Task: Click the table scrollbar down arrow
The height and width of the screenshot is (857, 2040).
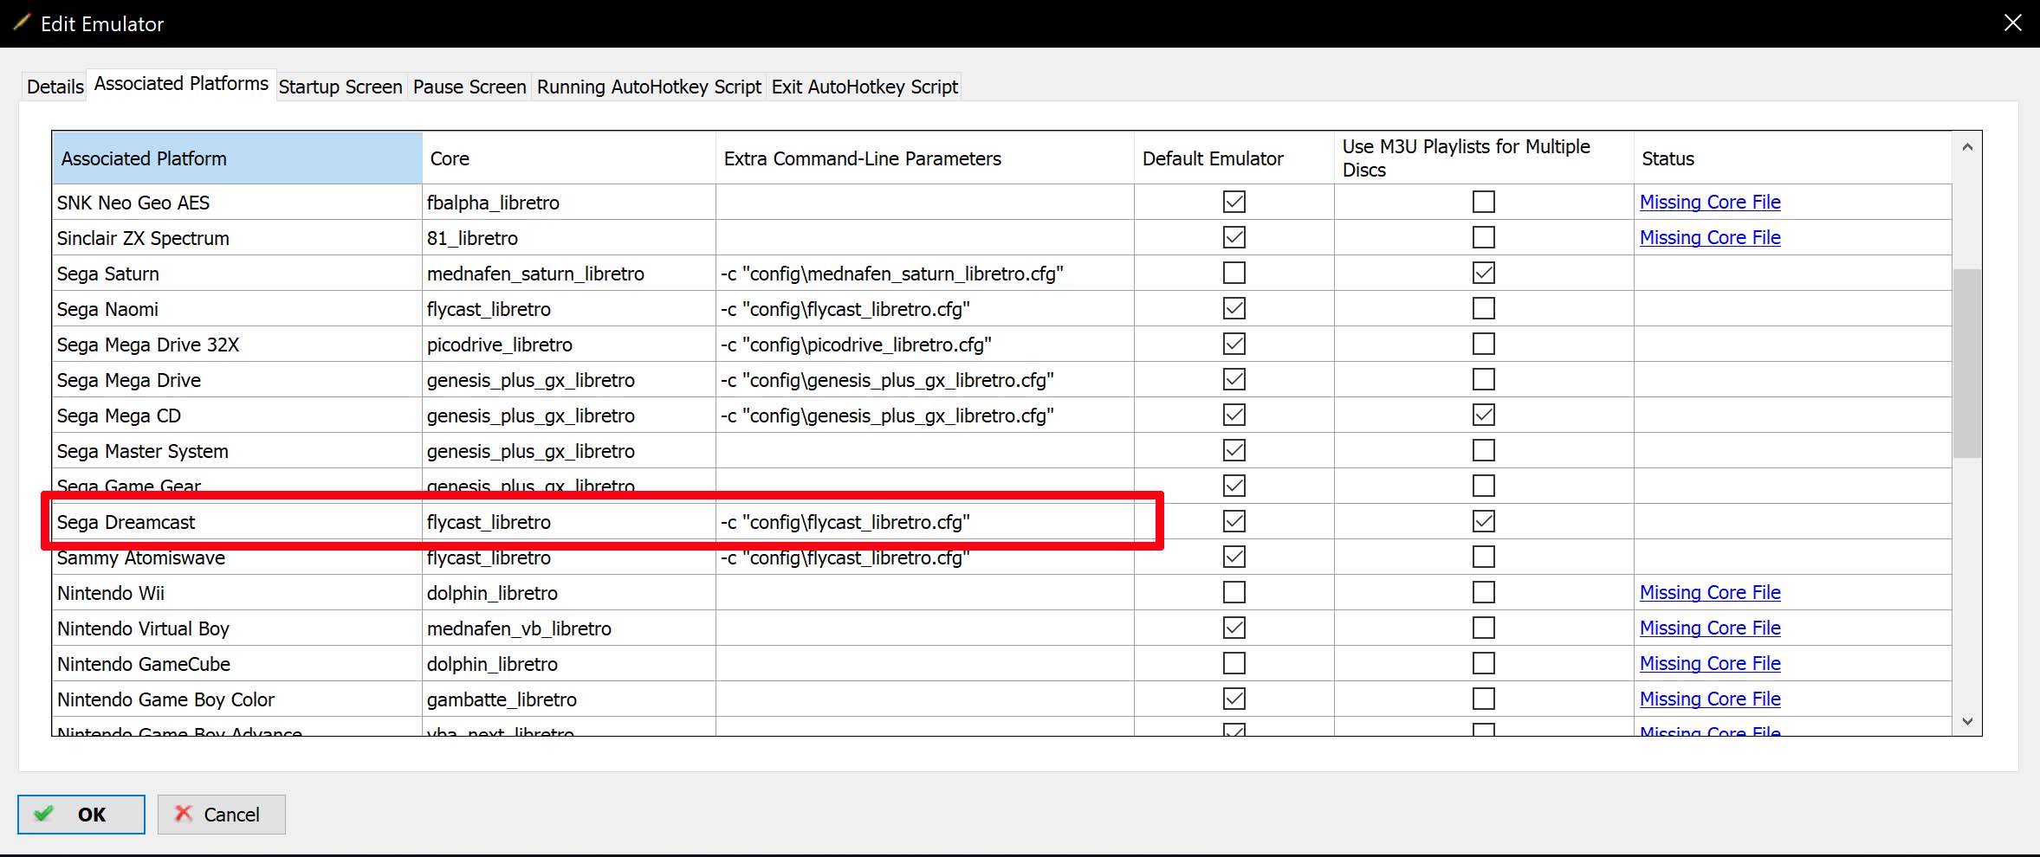Action: 1967,721
